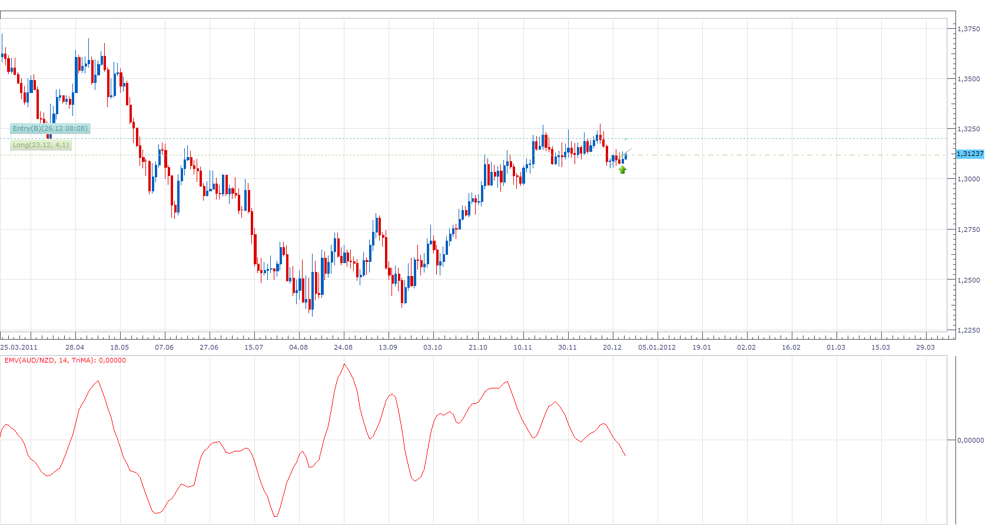Click the 05.01.2012 date on time axis
Screen dimensions: 989x525
coord(657,347)
